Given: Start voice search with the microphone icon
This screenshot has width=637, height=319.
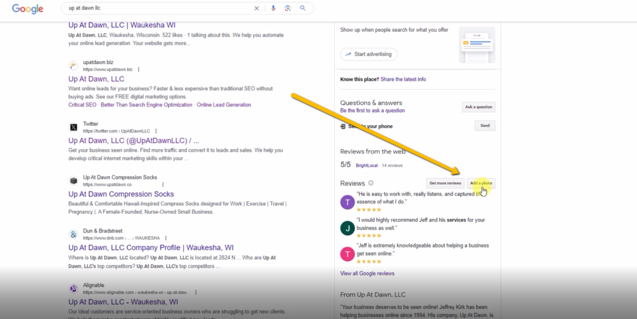Looking at the screenshot, I should tap(273, 8).
